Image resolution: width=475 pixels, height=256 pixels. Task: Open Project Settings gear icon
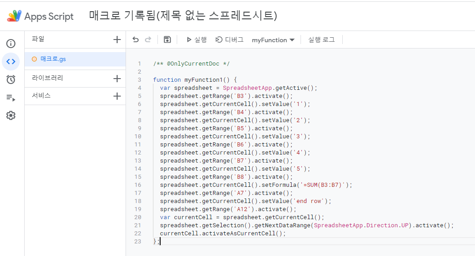[x=11, y=115]
